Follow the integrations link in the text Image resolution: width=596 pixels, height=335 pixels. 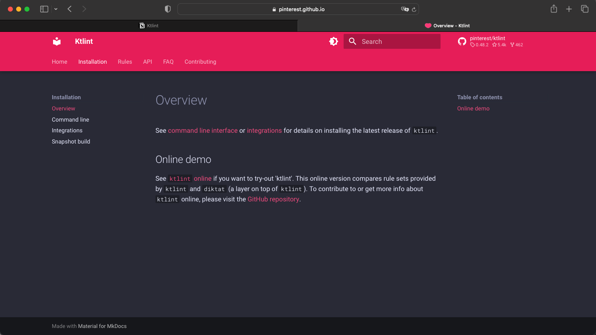[264, 130]
